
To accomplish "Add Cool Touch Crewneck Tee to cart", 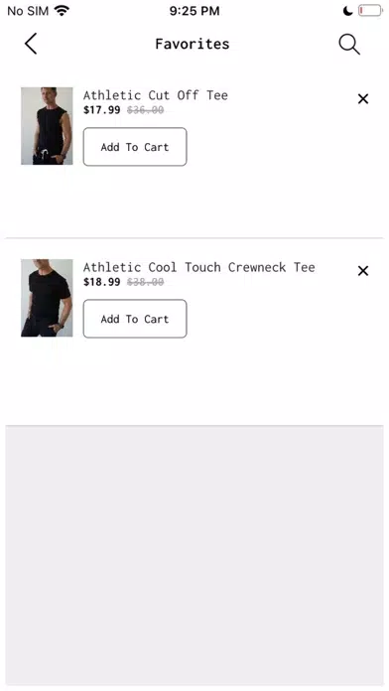I will (x=135, y=319).
